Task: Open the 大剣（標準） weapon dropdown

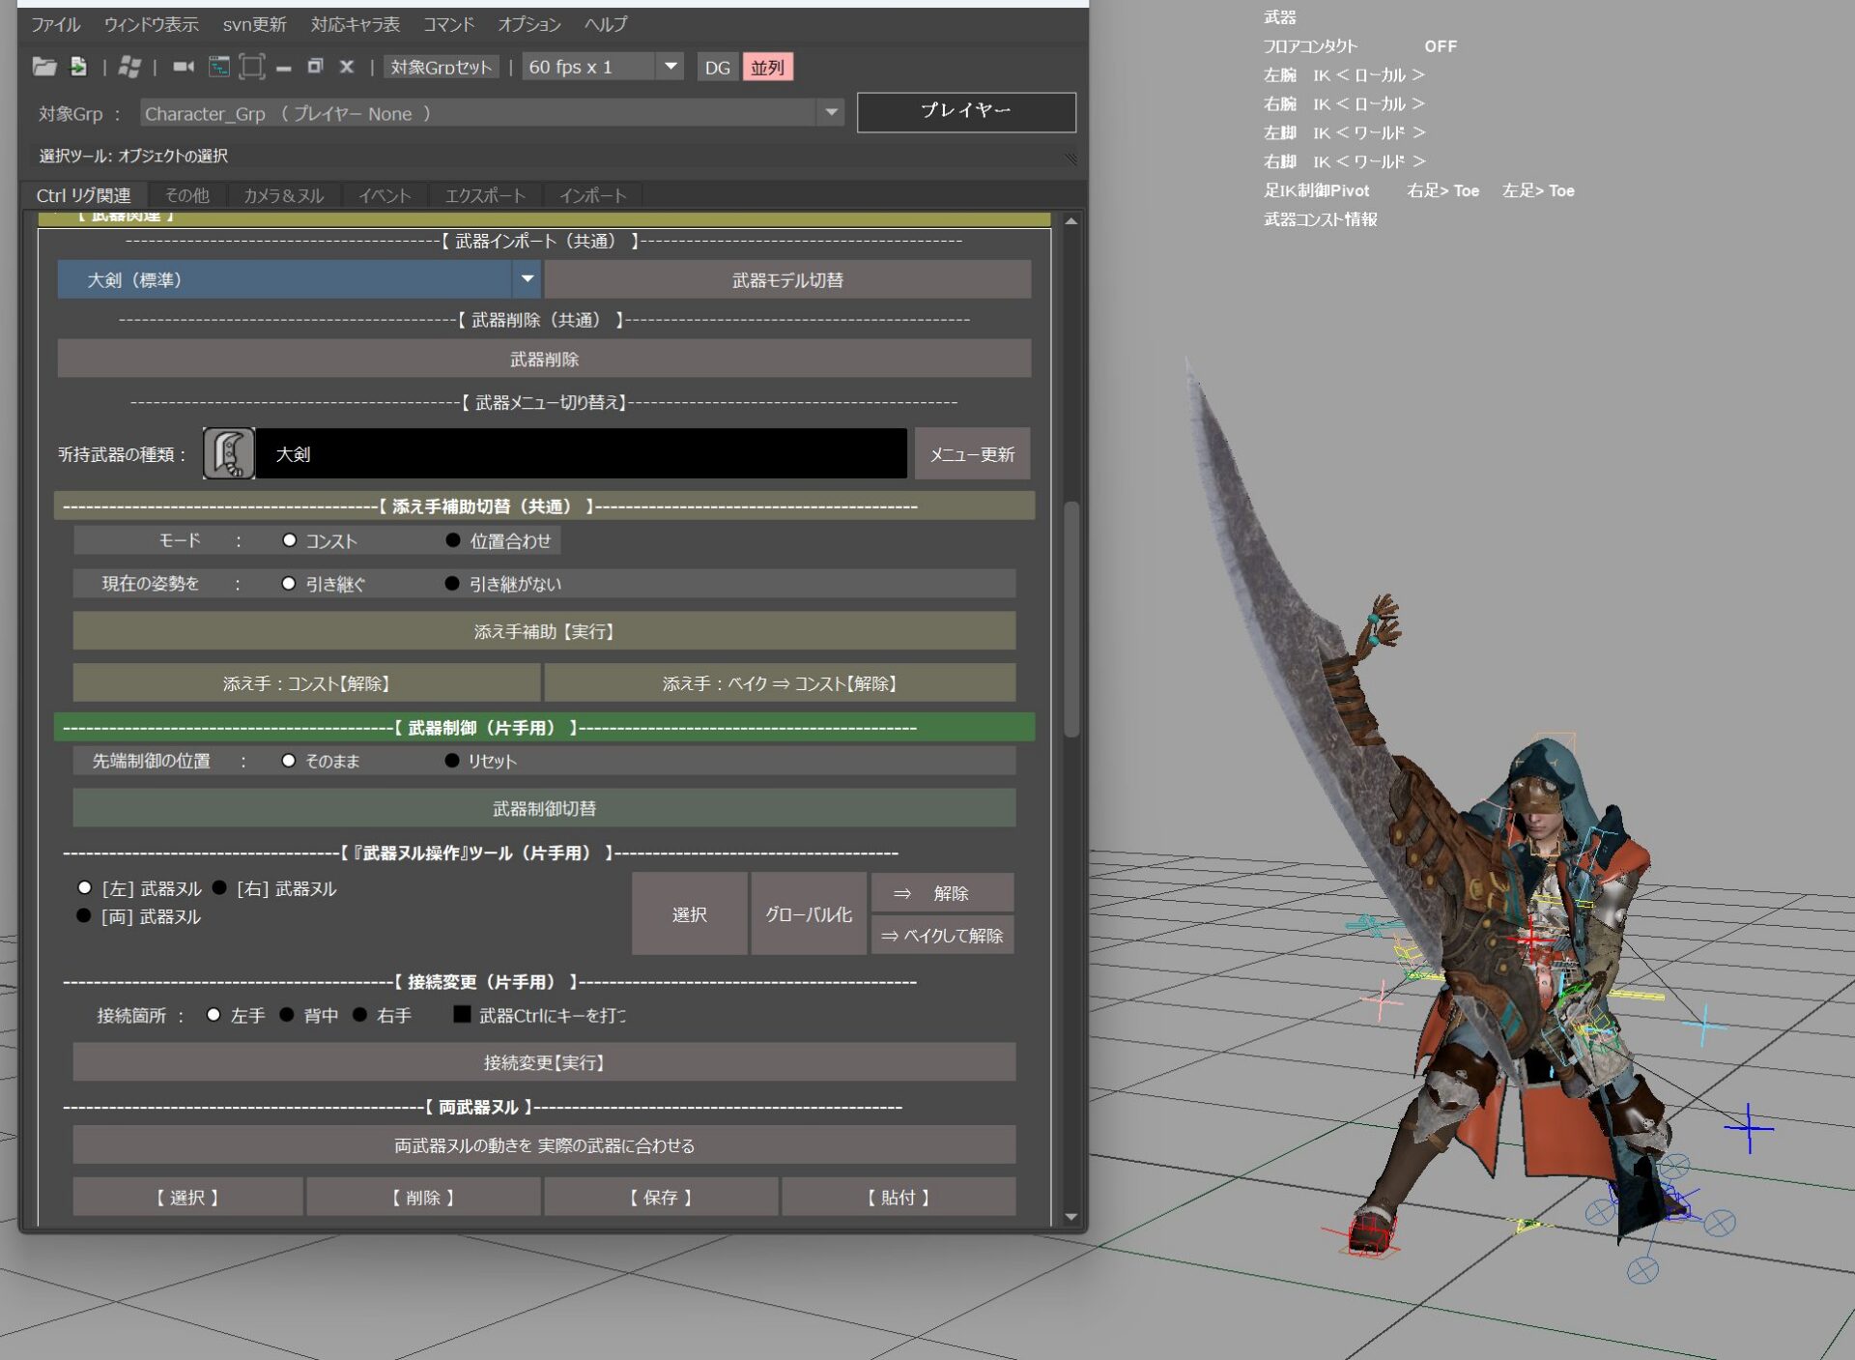Action: point(527,279)
